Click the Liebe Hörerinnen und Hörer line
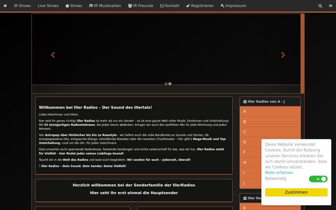 click(x=59, y=114)
